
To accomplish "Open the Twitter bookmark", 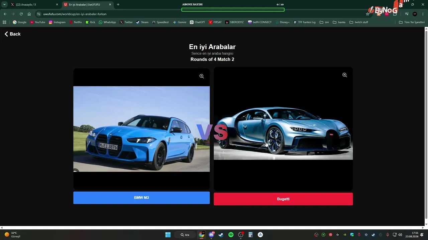I will tap(126, 22).
